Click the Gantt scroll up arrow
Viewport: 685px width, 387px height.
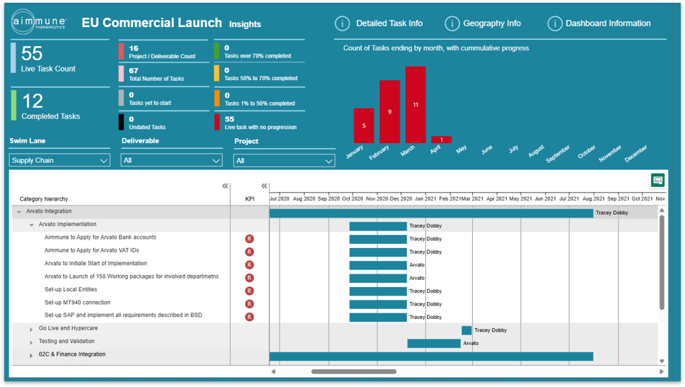coord(662,211)
